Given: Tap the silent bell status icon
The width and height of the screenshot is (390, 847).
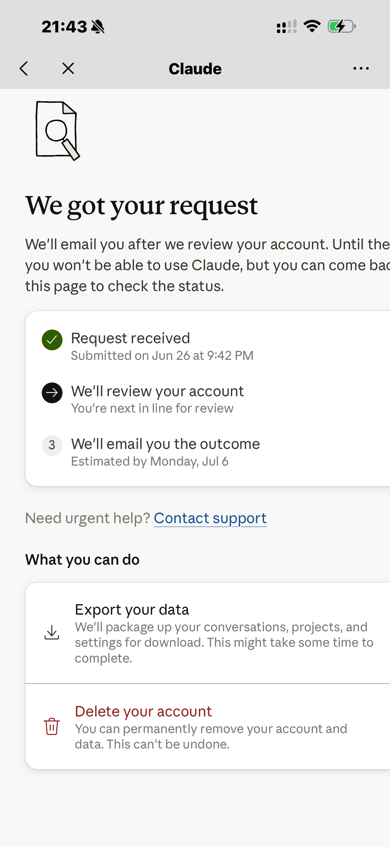Looking at the screenshot, I should (98, 27).
